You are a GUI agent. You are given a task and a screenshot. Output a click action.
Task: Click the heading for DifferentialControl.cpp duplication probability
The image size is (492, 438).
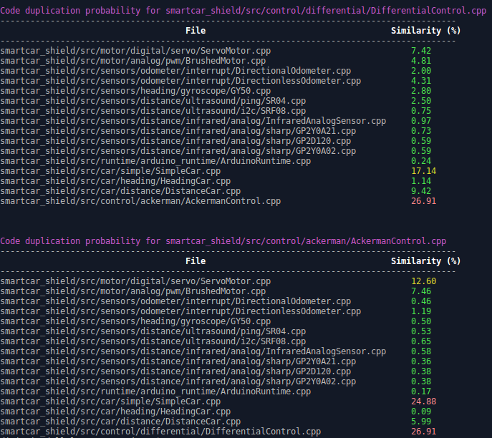coord(243,11)
